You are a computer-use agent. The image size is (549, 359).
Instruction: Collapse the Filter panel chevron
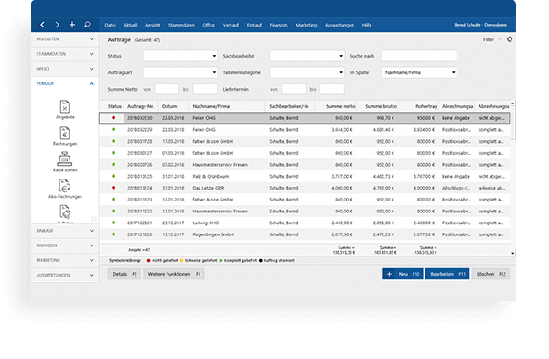point(500,39)
